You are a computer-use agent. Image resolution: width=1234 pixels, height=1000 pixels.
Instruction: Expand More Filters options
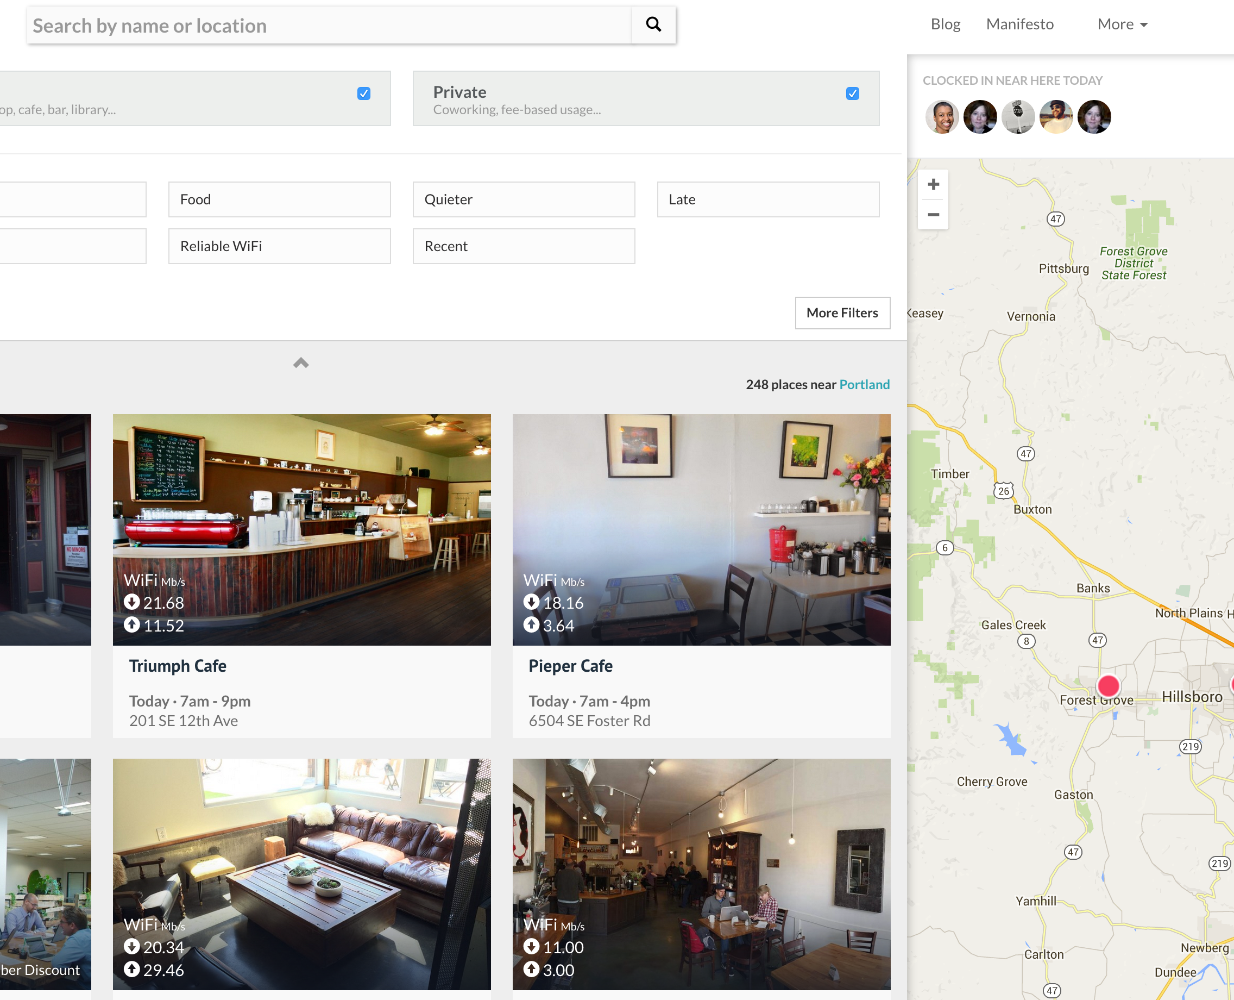click(x=842, y=313)
